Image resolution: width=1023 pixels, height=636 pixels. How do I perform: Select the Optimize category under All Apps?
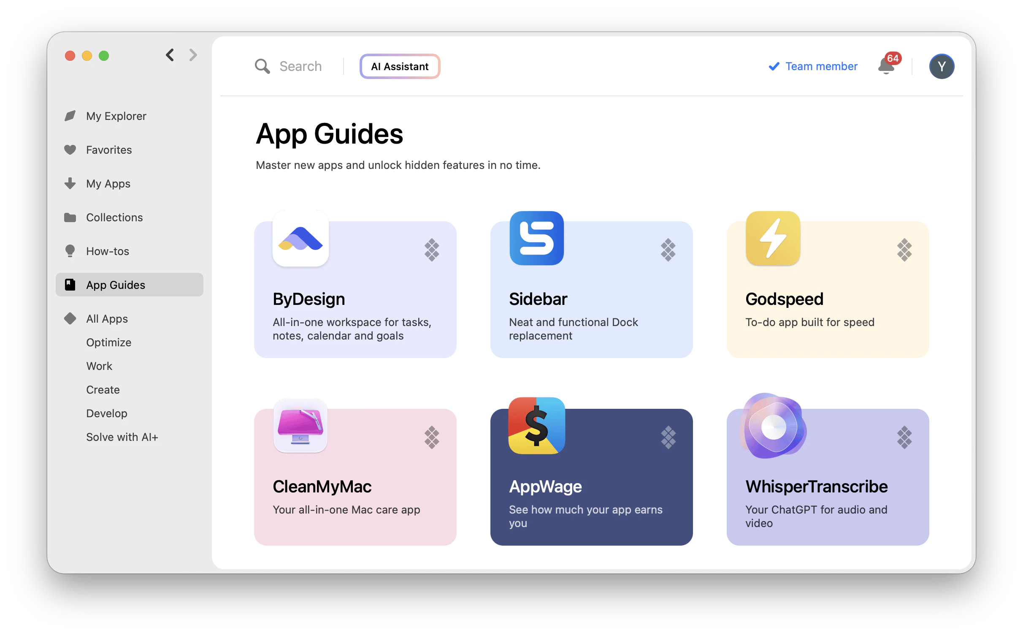click(109, 342)
